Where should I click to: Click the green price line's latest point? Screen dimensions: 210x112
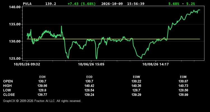tap(200, 10)
